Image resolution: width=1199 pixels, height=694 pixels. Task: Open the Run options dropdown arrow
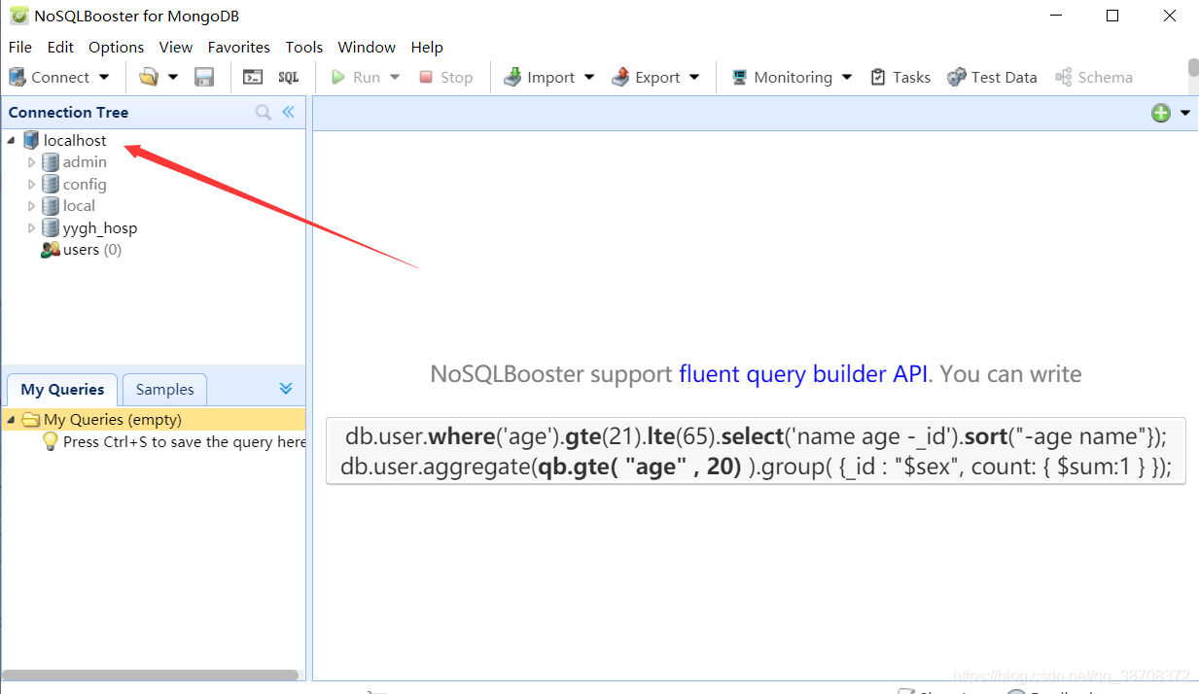coord(395,76)
